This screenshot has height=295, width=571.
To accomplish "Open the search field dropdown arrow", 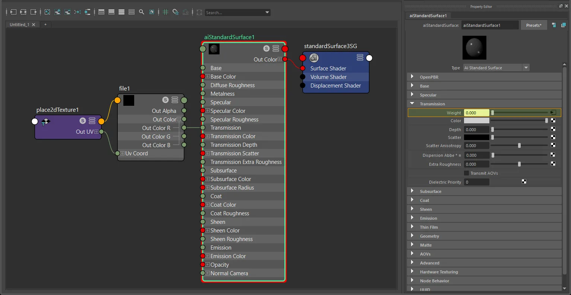I will [x=267, y=12].
